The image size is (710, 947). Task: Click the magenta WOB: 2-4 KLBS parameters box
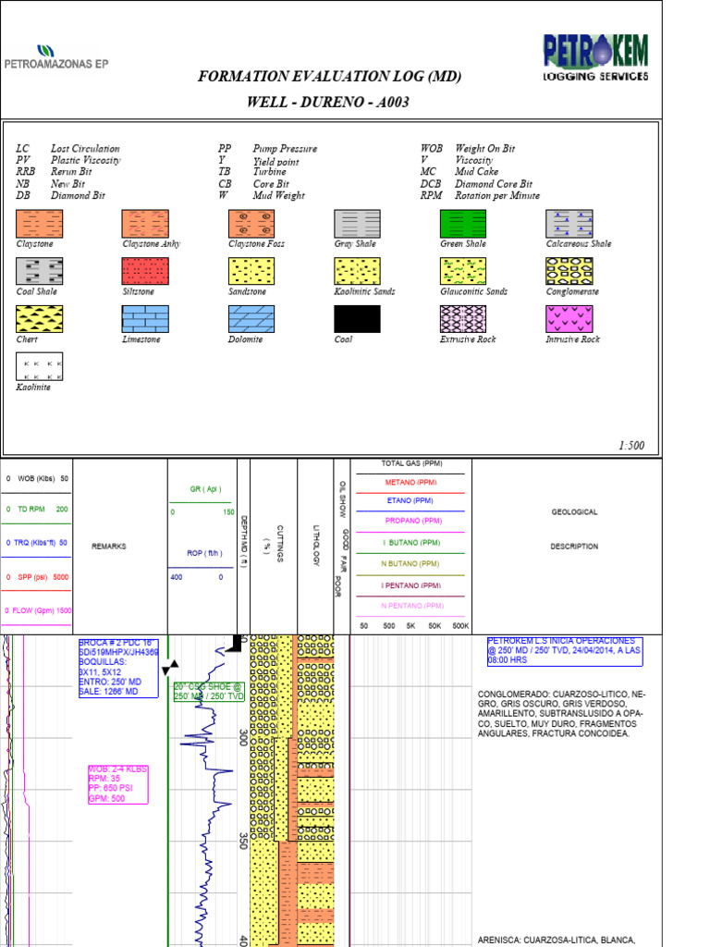pyautogui.click(x=117, y=784)
